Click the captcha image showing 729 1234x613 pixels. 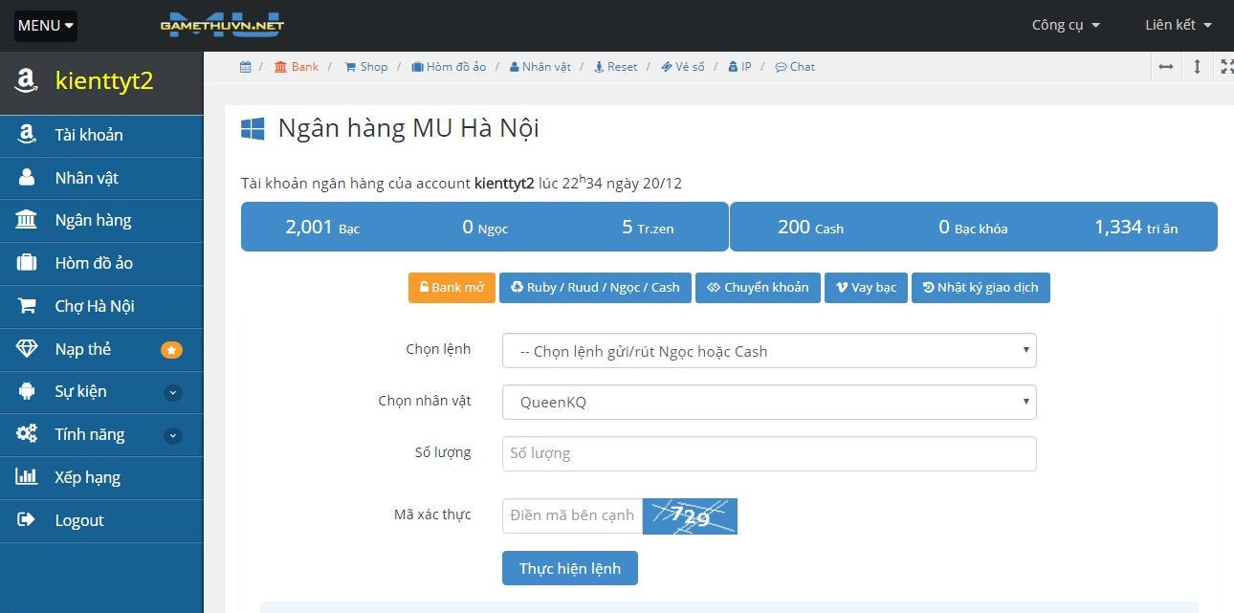pos(690,516)
